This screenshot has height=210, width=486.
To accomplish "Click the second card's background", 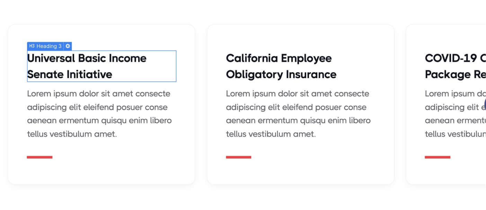I will (300, 173).
